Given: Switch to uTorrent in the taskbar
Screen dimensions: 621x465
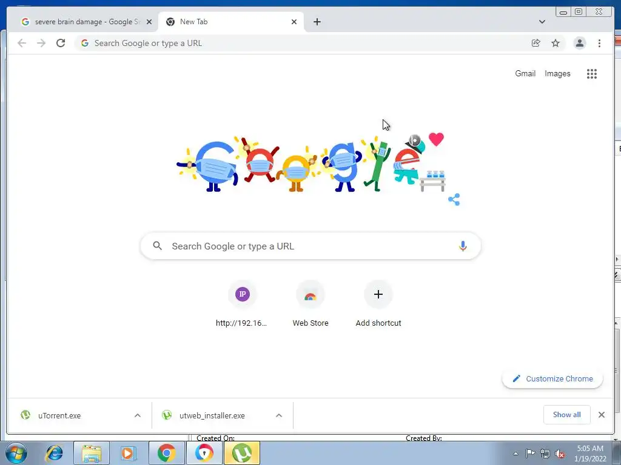Looking at the screenshot, I should coord(242,453).
